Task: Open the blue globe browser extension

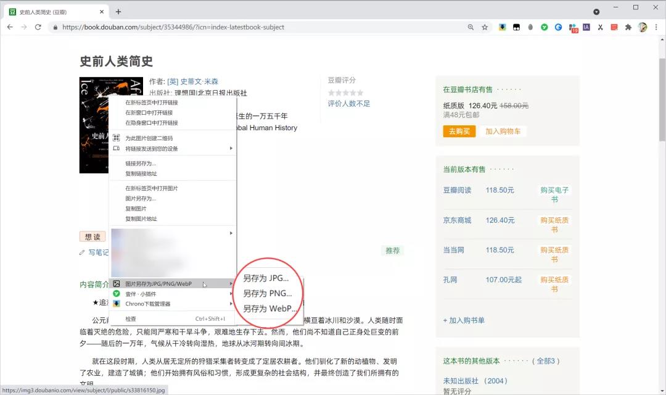Action: [x=558, y=27]
